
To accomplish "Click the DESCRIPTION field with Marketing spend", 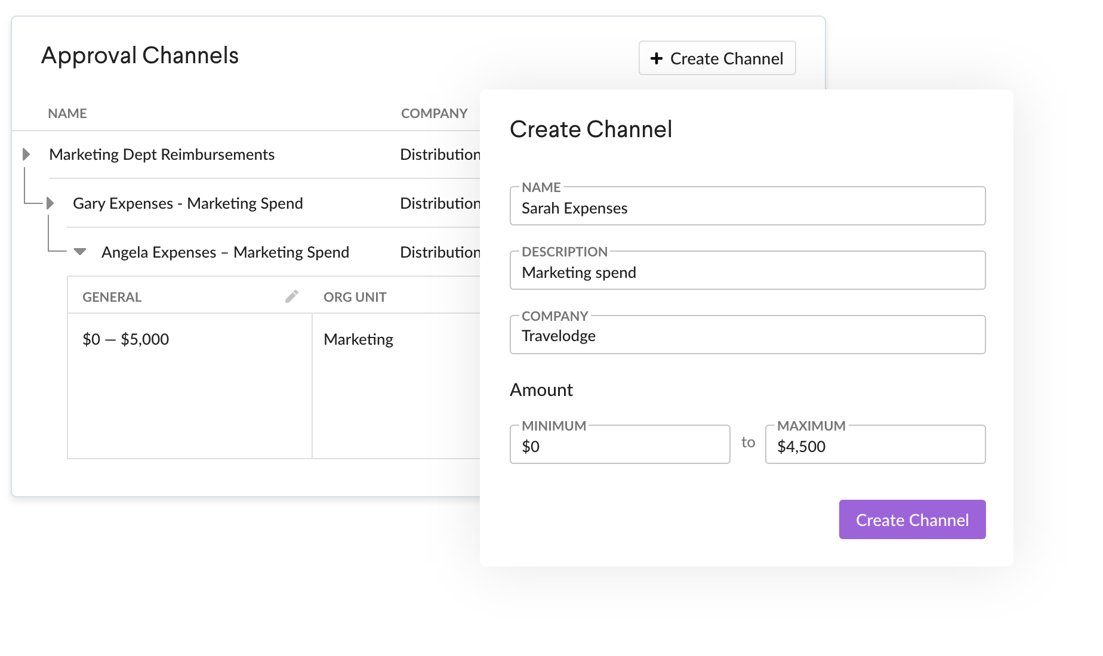I will [747, 271].
